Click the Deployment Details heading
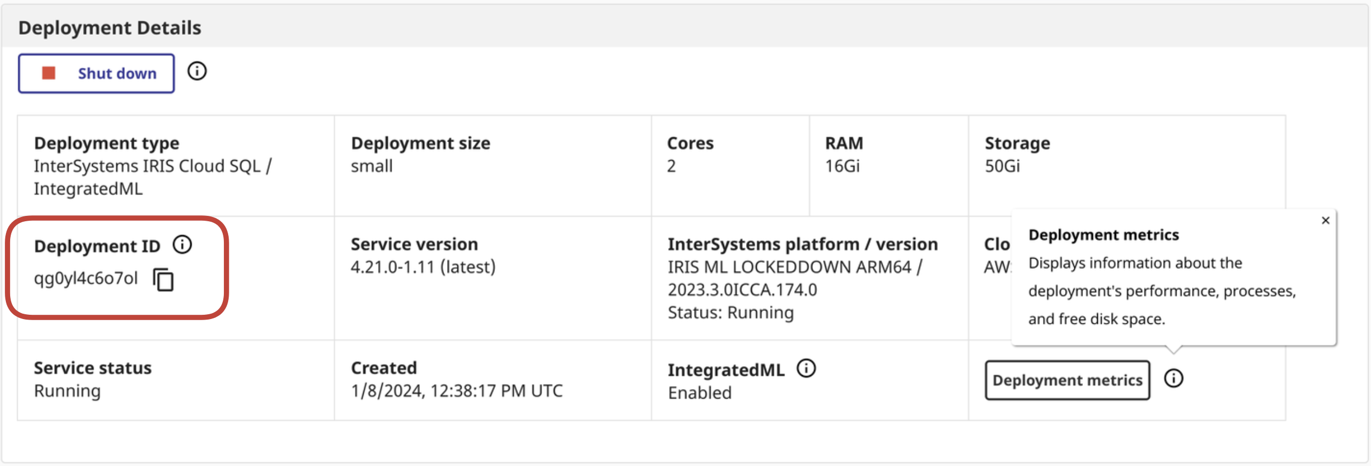Screen dimensions: 1371x466 tap(110, 28)
